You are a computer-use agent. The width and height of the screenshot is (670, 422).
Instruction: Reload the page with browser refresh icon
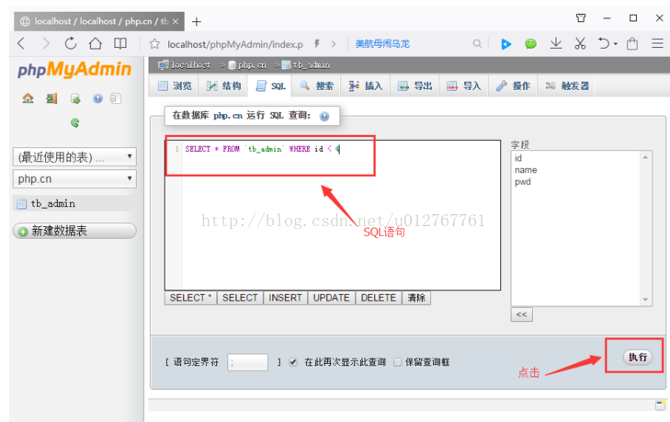click(71, 43)
